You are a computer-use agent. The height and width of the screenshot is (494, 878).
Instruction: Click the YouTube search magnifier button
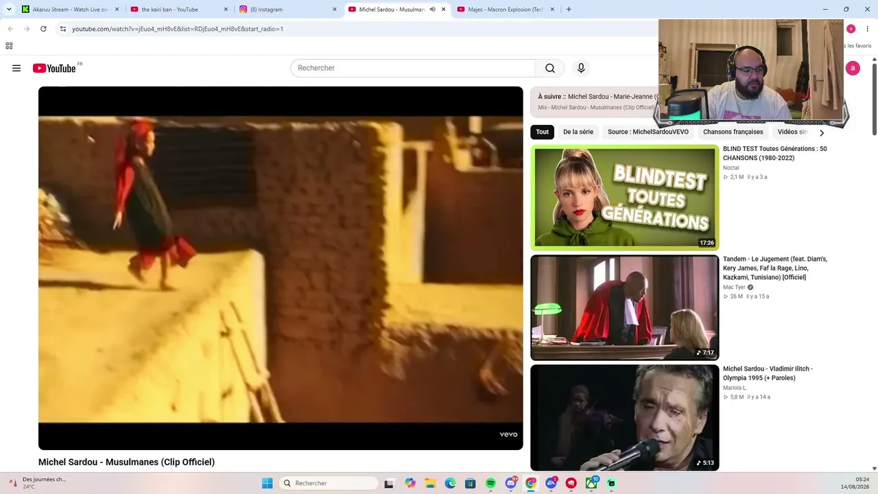point(550,68)
